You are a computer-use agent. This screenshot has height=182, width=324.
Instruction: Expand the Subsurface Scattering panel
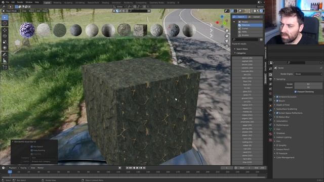[x=287, y=109]
